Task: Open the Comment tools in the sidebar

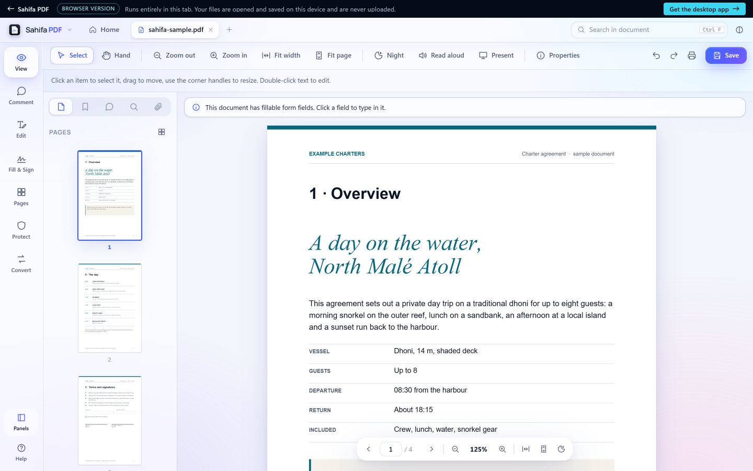Action: 21,96
